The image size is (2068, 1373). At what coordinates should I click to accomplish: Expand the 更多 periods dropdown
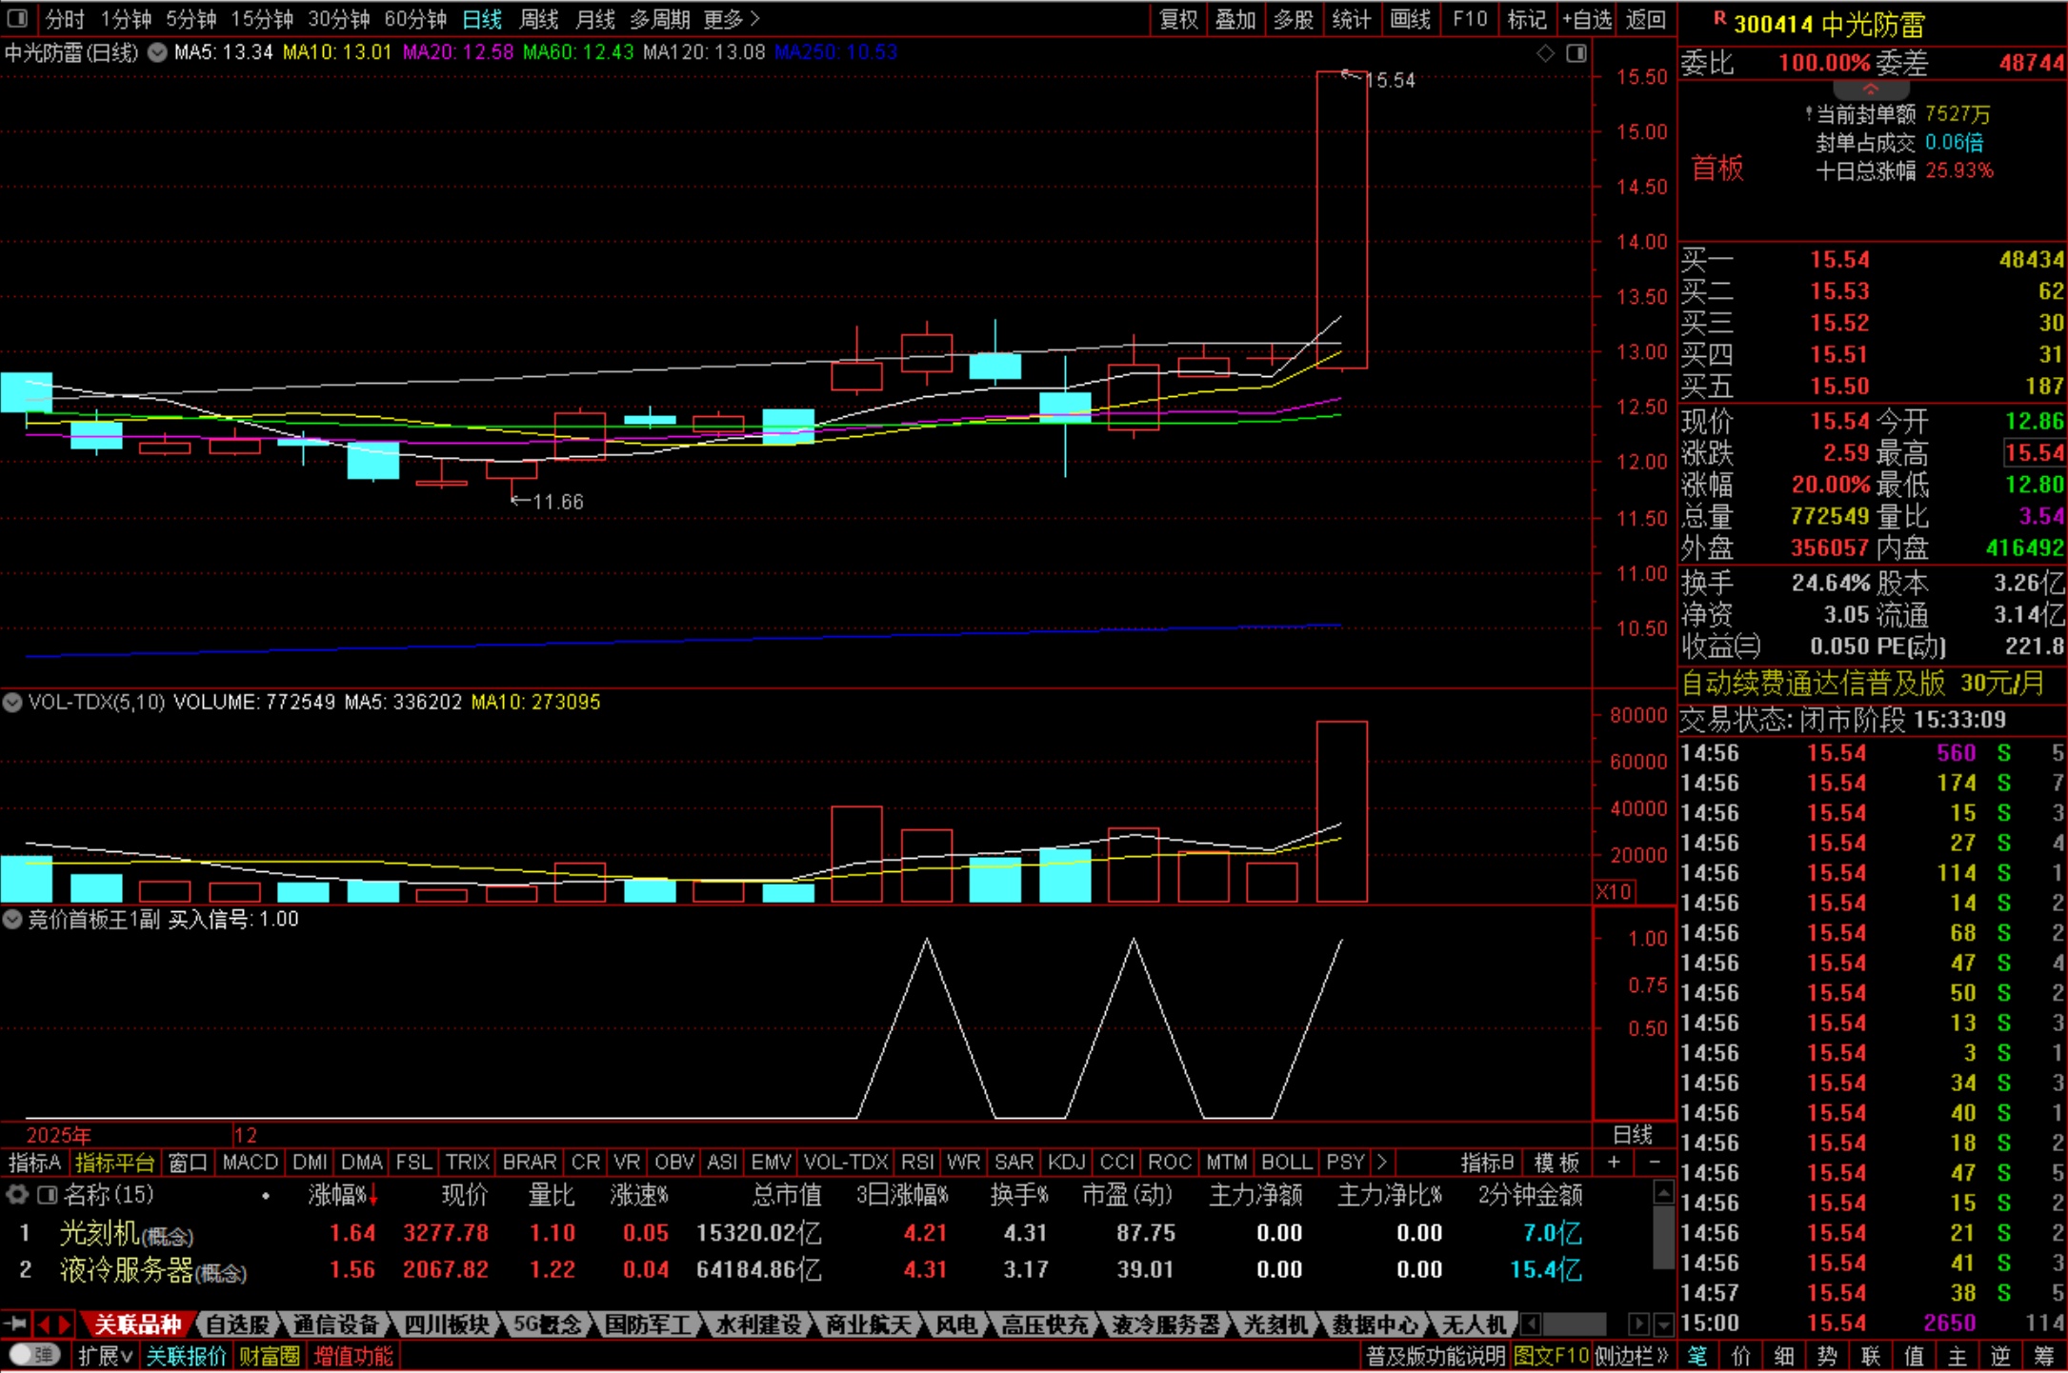click(x=732, y=18)
